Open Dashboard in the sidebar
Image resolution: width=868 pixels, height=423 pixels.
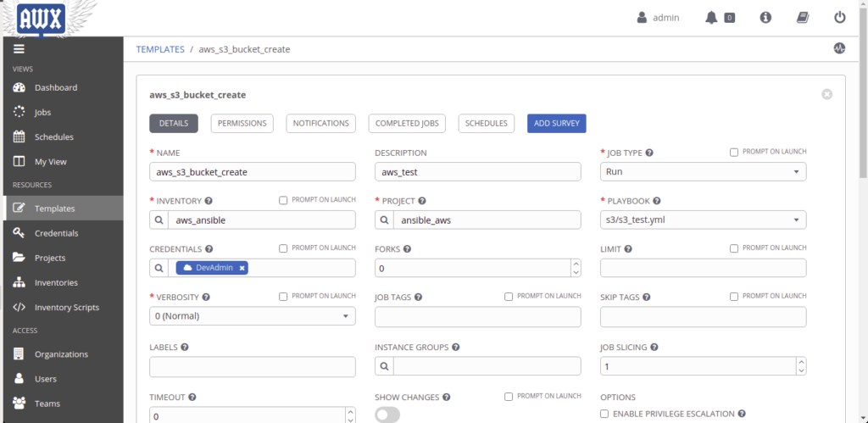tap(63, 87)
